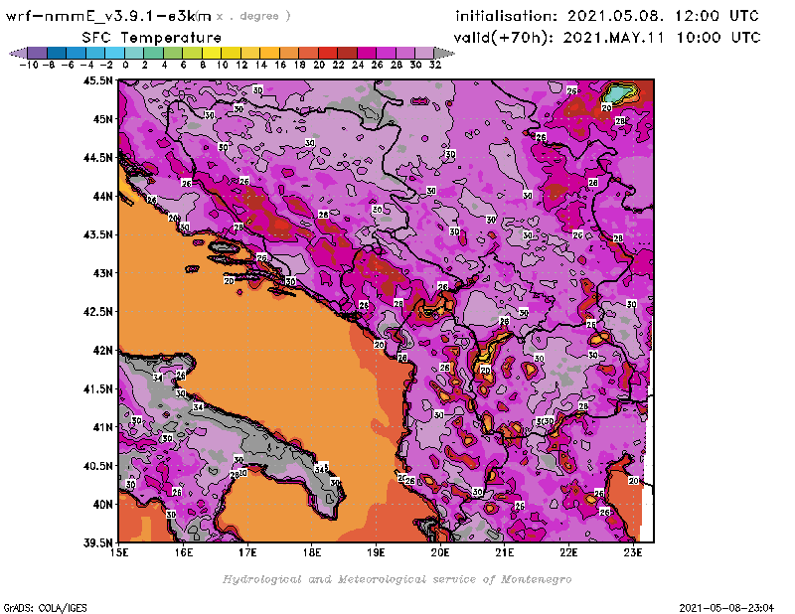
Task: Click the '10:00 UTC' valid time
Action: point(718,38)
